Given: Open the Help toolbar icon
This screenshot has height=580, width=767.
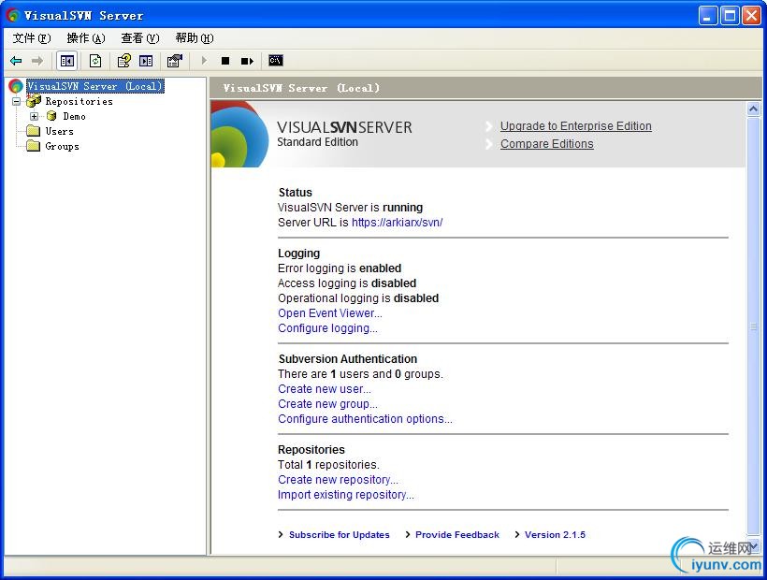Looking at the screenshot, I should [x=123, y=61].
